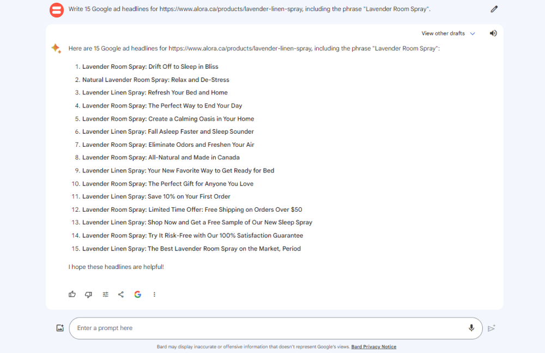Click the user prompt text at the top
This screenshot has width=545, height=353.
tap(249, 9)
